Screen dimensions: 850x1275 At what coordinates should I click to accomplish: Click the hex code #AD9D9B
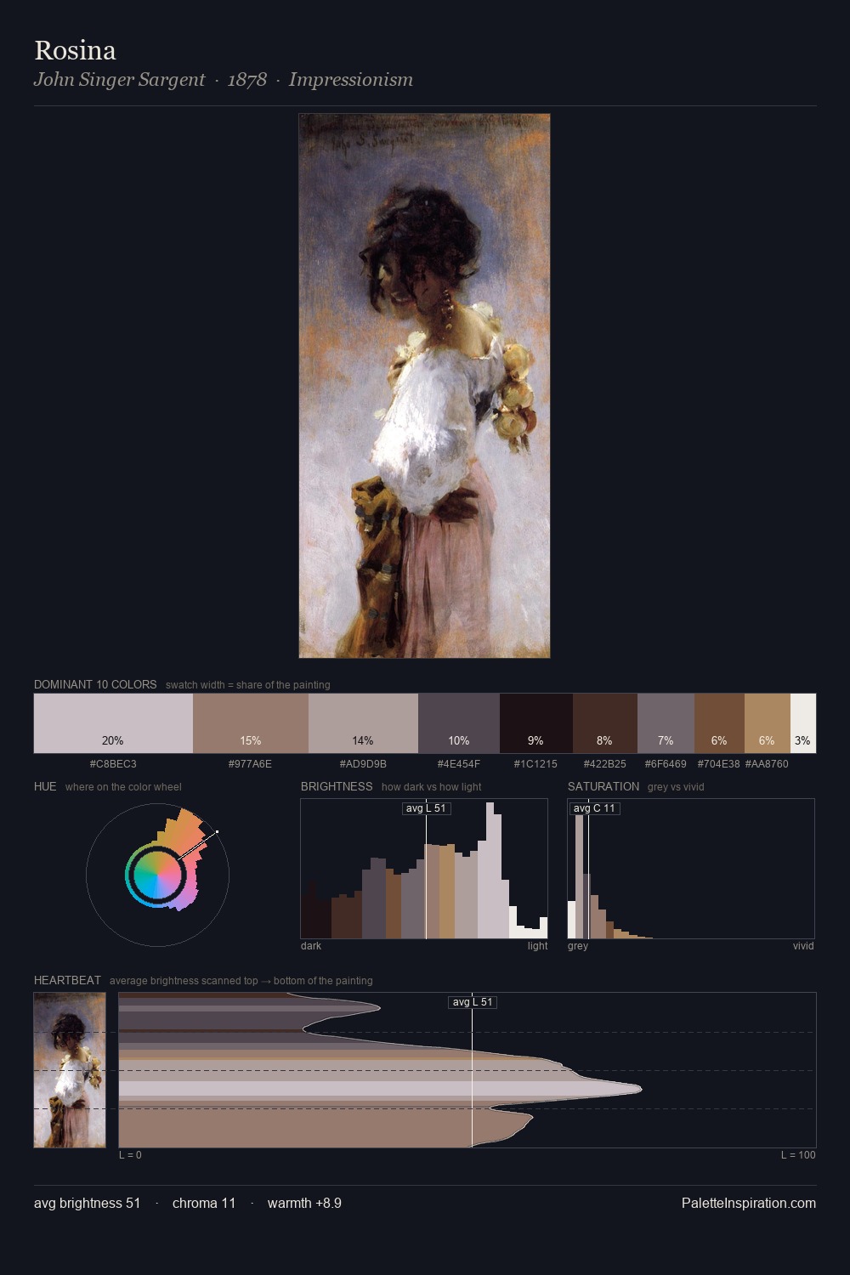[363, 764]
